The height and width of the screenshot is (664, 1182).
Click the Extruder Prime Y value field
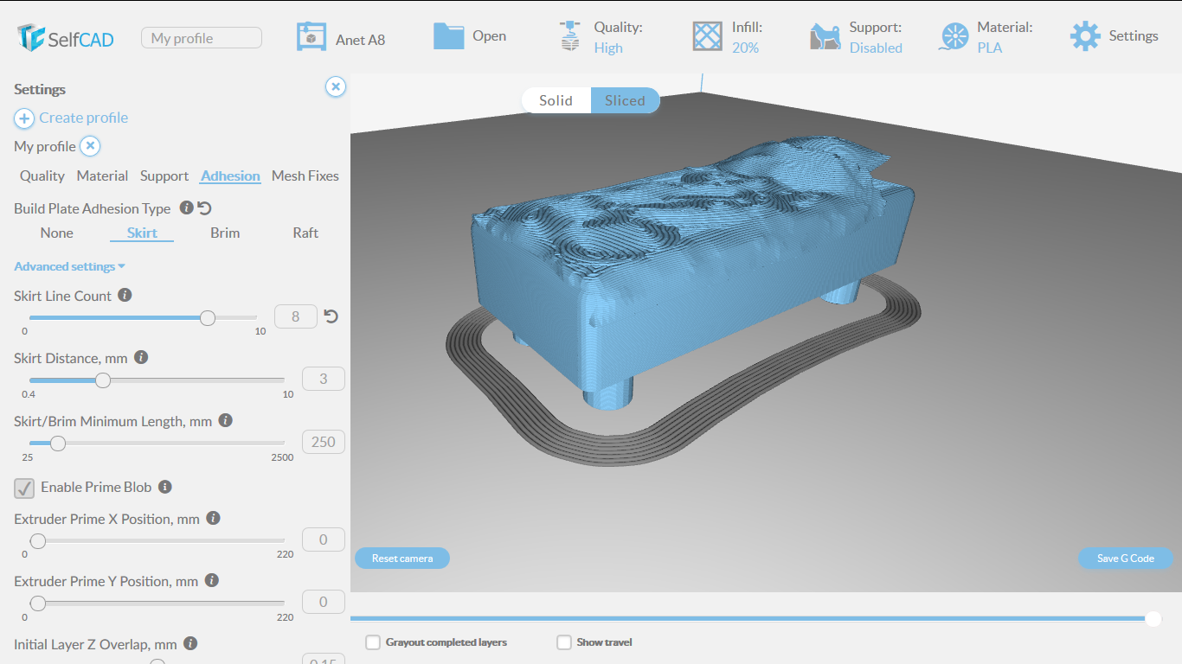[x=324, y=602]
